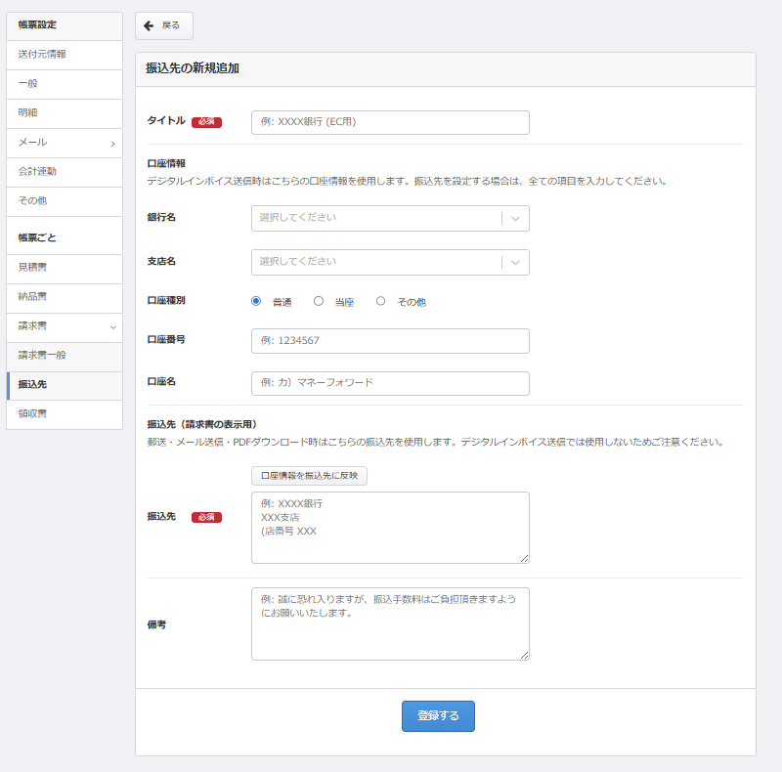
Task: Click the 口座名 input field
Action: click(390, 383)
